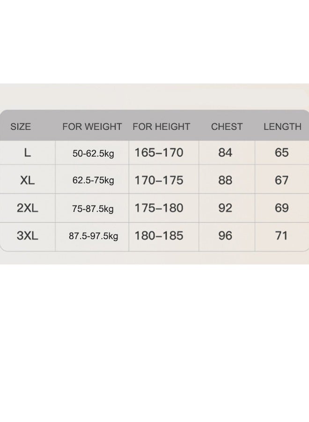The width and height of the screenshot is (309, 422).
Task: Click the LENGTH column header
Action: [x=282, y=127]
